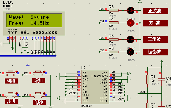Select the ground symbol at DAC pin 10
Screen dimensions: 171x108
tap(65, 101)
